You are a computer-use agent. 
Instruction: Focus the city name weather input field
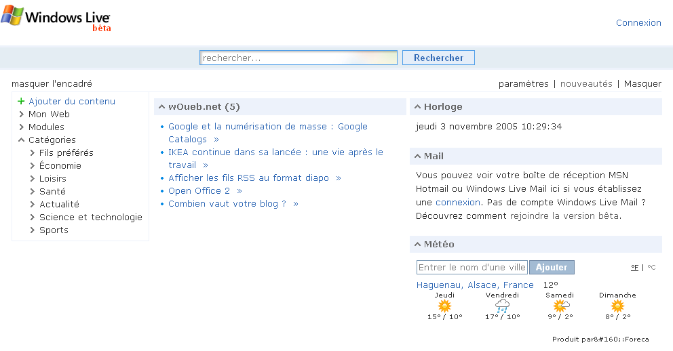(472, 268)
